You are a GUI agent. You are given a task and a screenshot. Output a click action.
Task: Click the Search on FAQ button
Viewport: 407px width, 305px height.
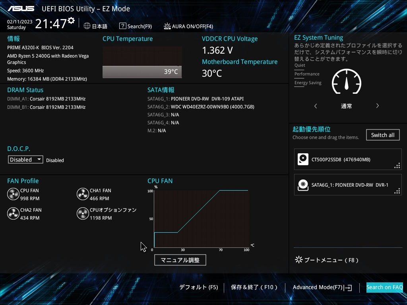pos(385,288)
